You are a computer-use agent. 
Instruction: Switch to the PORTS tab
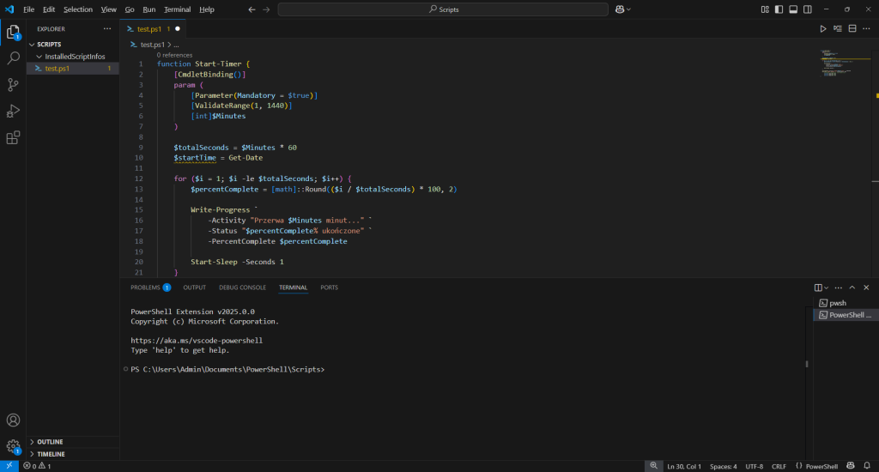(329, 287)
